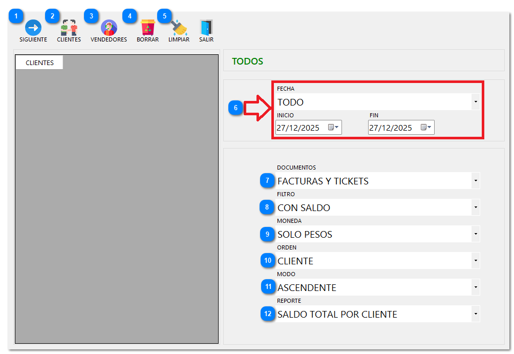
Task: Click the Limpiar broom icon
Action: [179, 28]
